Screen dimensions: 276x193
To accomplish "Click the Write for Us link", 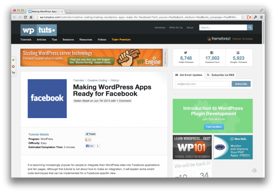I will (176, 28).
